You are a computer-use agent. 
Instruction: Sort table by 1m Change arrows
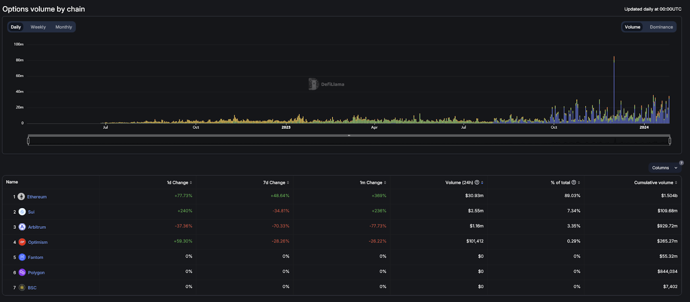coord(385,183)
